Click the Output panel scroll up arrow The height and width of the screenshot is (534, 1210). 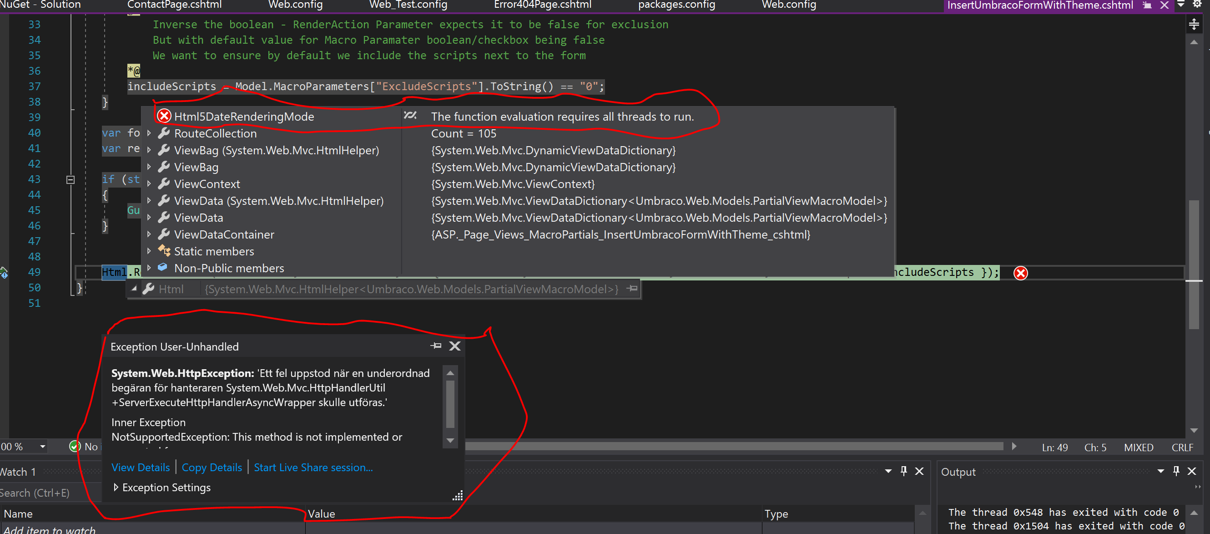(x=1194, y=513)
